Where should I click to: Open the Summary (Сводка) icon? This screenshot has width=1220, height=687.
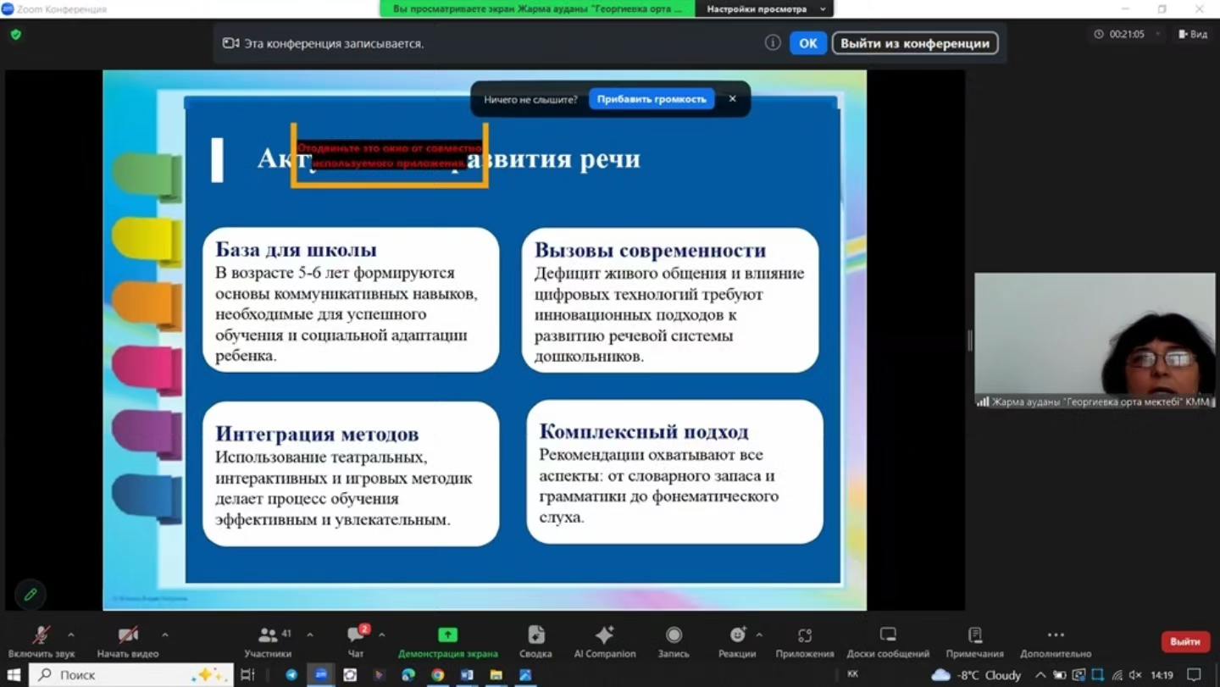(x=535, y=635)
